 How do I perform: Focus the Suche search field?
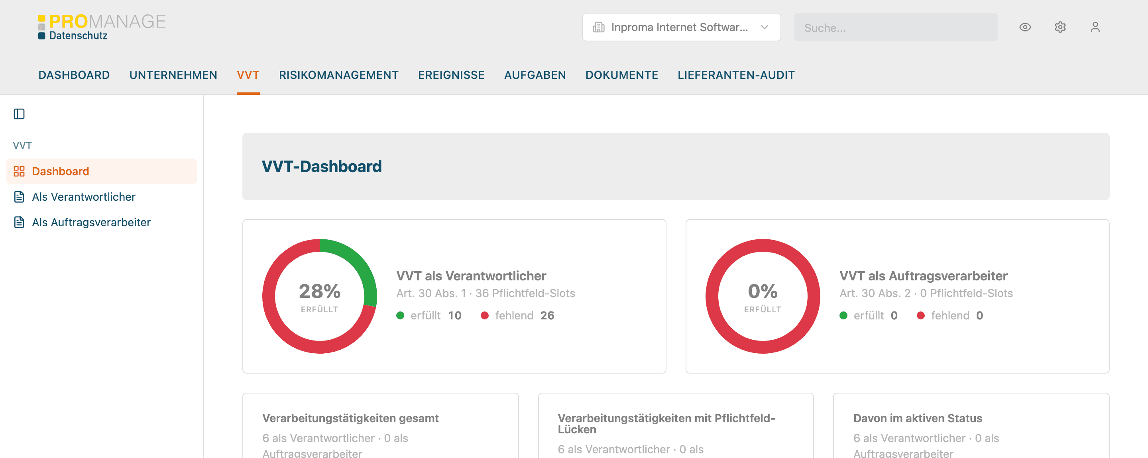(896, 27)
